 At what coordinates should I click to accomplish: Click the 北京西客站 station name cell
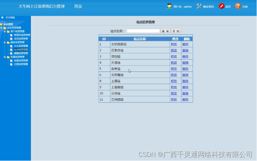(x=140, y=44)
